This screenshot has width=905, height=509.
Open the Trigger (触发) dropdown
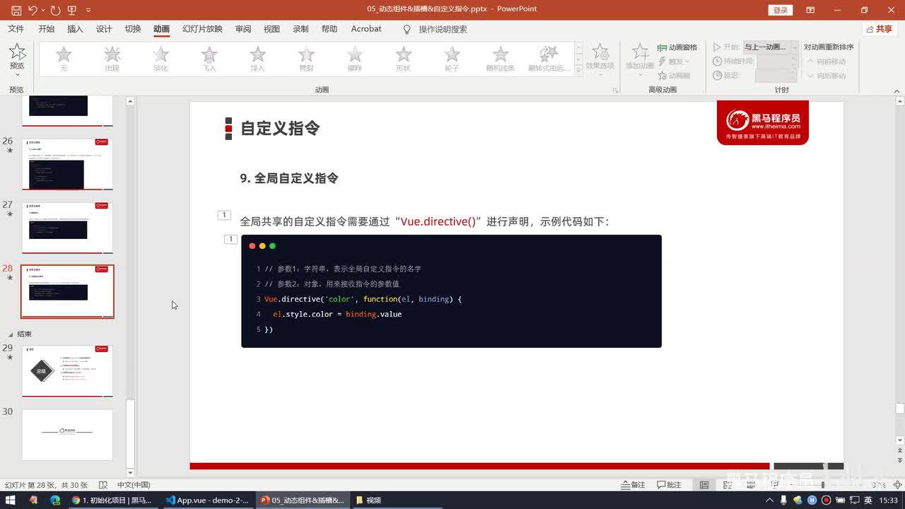click(673, 62)
